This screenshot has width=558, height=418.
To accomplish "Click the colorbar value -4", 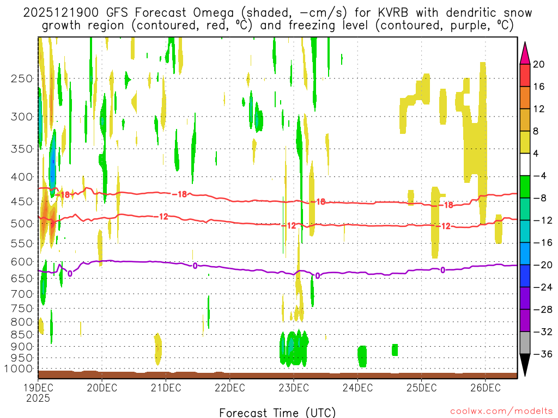I will coord(539,176).
